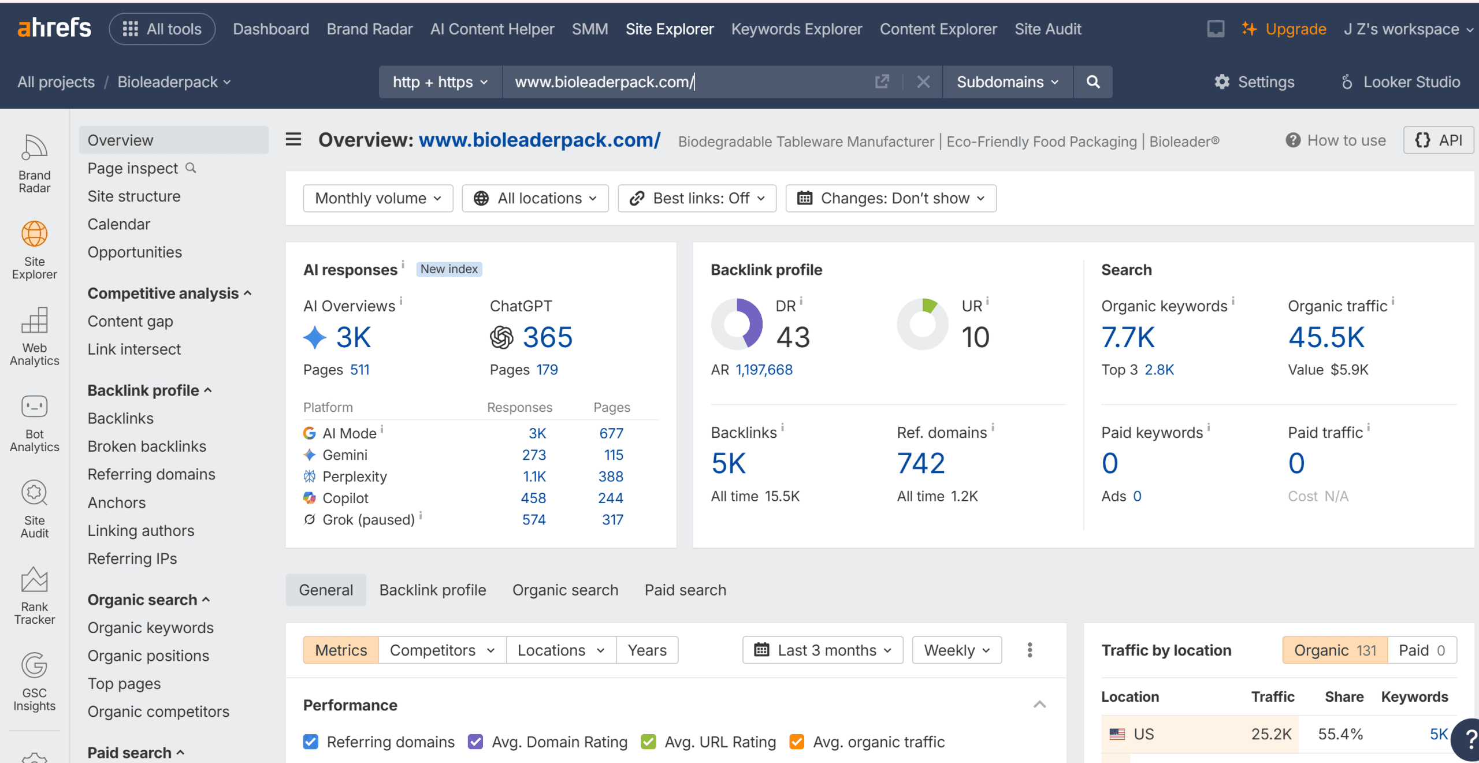Select the Years chart mode
Screen dimensions: 1479x763
tap(647, 650)
